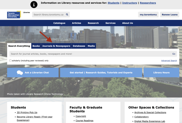This screenshot has height=123, width=182.
Task: Open the Collaboratory link
Action: tap(141, 117)
